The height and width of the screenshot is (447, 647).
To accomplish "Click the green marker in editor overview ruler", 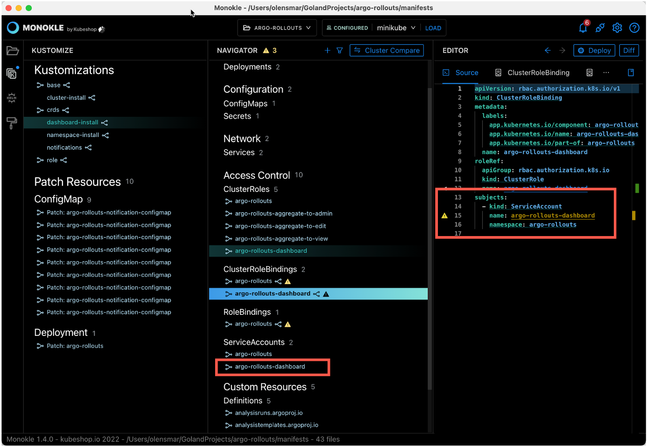I will click(x=637, y=188).
